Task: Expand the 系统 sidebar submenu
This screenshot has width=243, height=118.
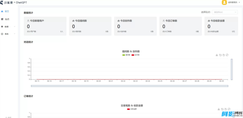Action: (x=8, y=34)
